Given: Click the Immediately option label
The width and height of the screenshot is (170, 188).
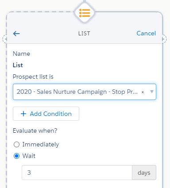Looking at the screenshot, I should tap(41, 144).
